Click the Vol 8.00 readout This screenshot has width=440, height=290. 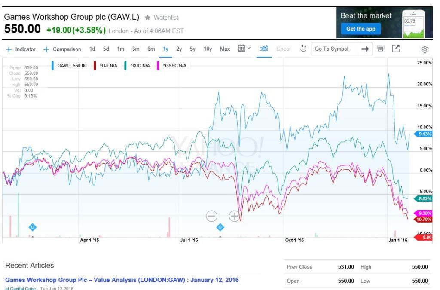coord(23,90)
